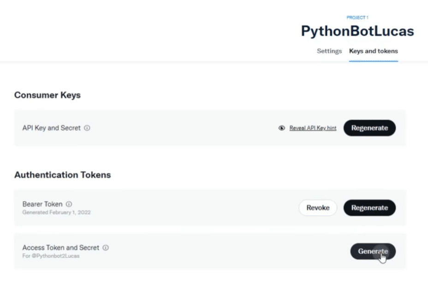The height and width of the screenshot is (303, 428).
Task: Click the Access Token and Secret label
Action: coord(60,248)
